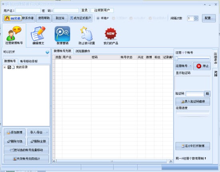Click the blue chat bubble beside 可以打开
Image resolution: width=220 pixels, height=172 pixels.
click(48, 52)
